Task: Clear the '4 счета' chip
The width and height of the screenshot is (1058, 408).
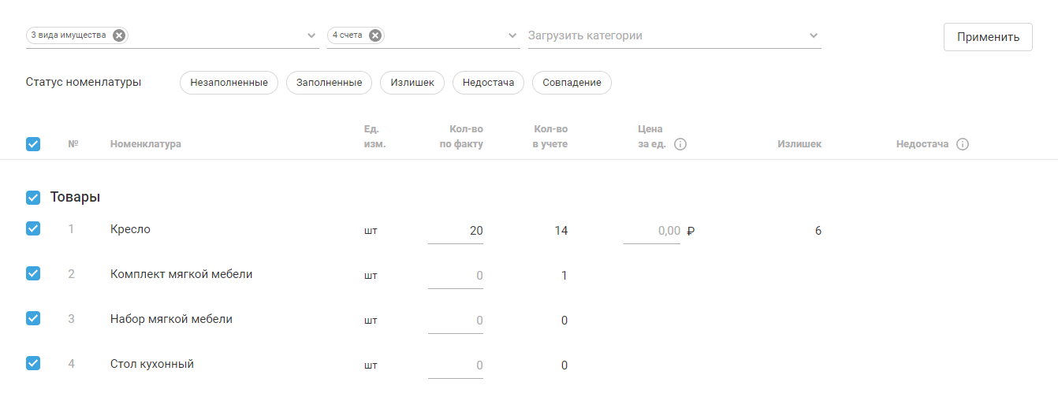Action: 375,35
